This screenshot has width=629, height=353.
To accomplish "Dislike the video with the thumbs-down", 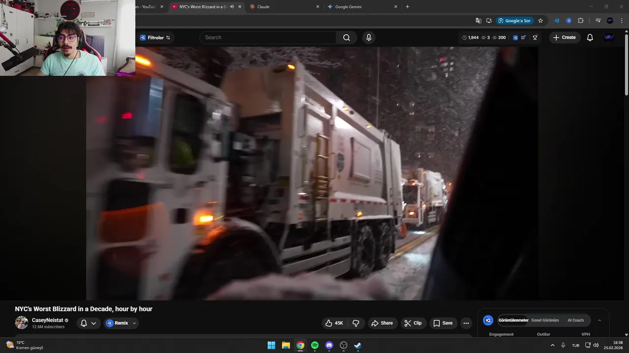I will tap(356, 323).
